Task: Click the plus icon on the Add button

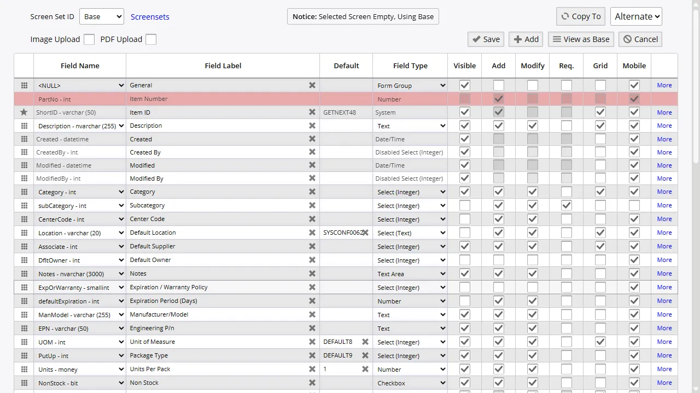Action: [x=517, y=39]
